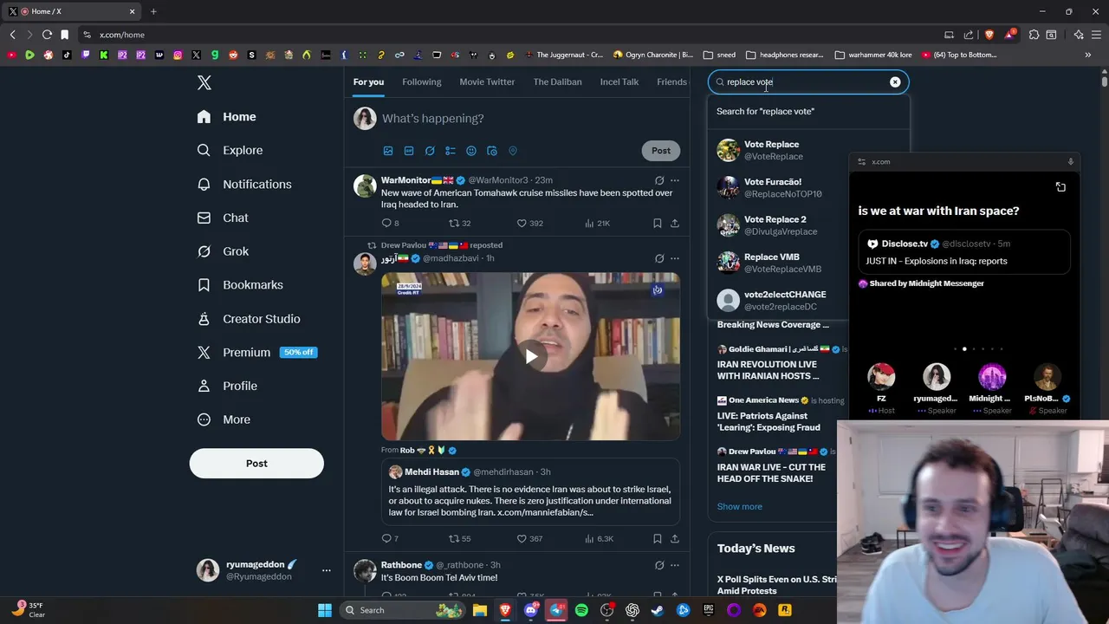Open Chat in the sidebar
Image resolution: width=1109 pixels, height=624 pixels.
[223, 218]
